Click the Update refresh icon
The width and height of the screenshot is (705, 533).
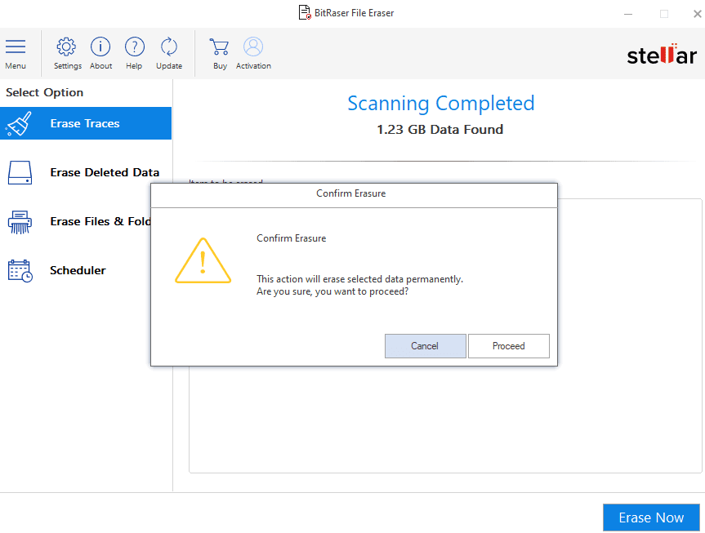[168, 47]
